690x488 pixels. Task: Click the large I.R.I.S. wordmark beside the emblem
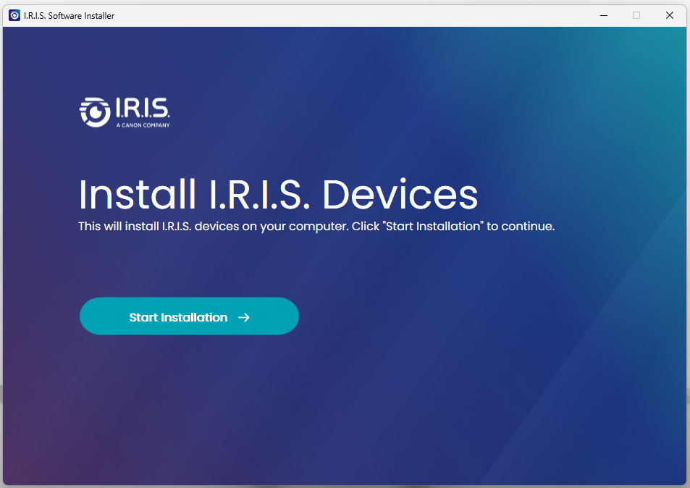[142, 109]
